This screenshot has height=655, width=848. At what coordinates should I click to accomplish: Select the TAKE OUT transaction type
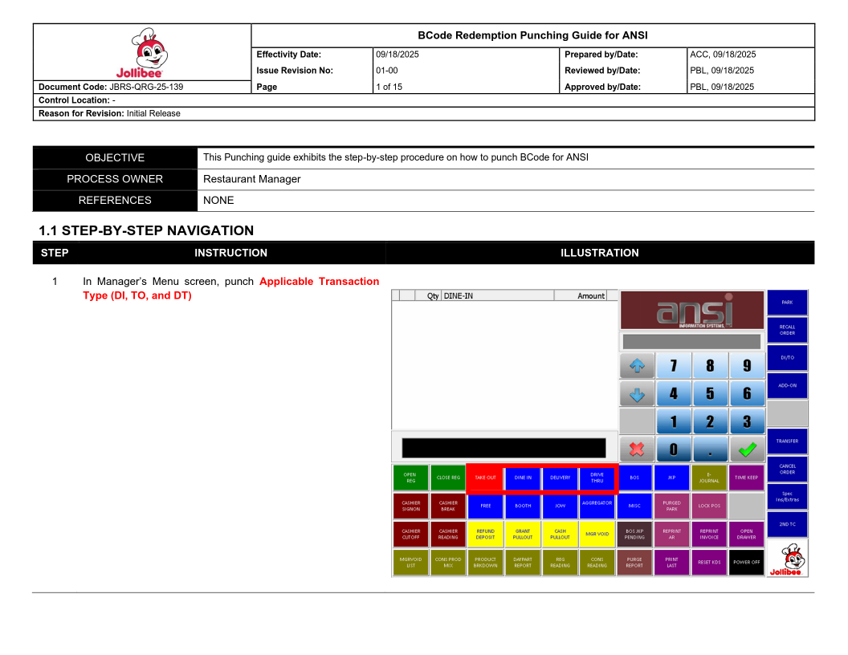pos(486,478)
